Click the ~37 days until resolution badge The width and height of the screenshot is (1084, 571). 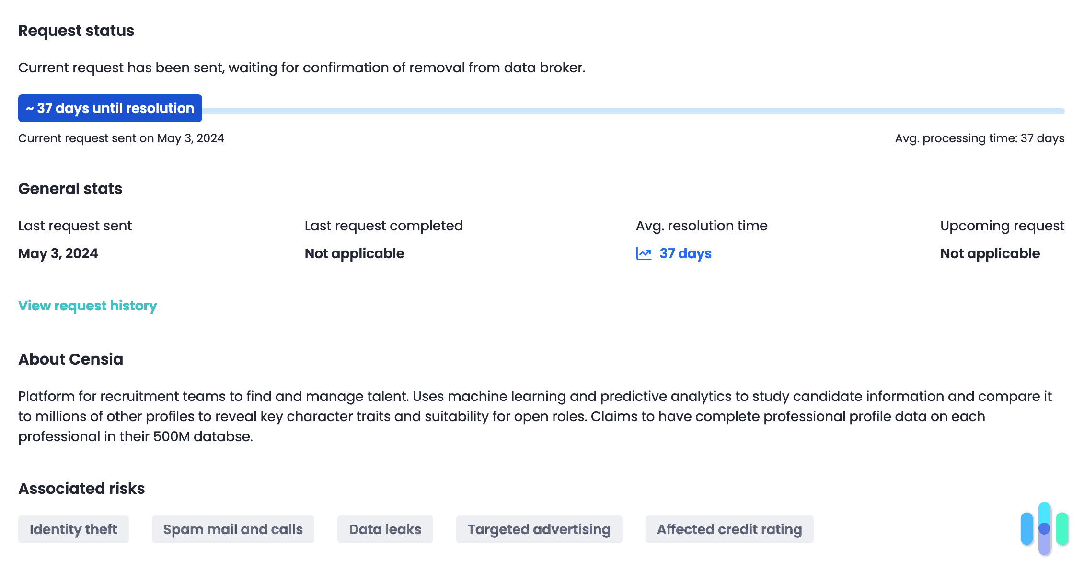click(x=110, y=108)
